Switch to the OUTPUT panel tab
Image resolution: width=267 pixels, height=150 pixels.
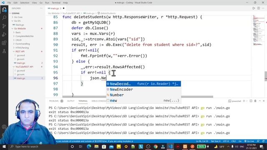click(x=71, y=101)
